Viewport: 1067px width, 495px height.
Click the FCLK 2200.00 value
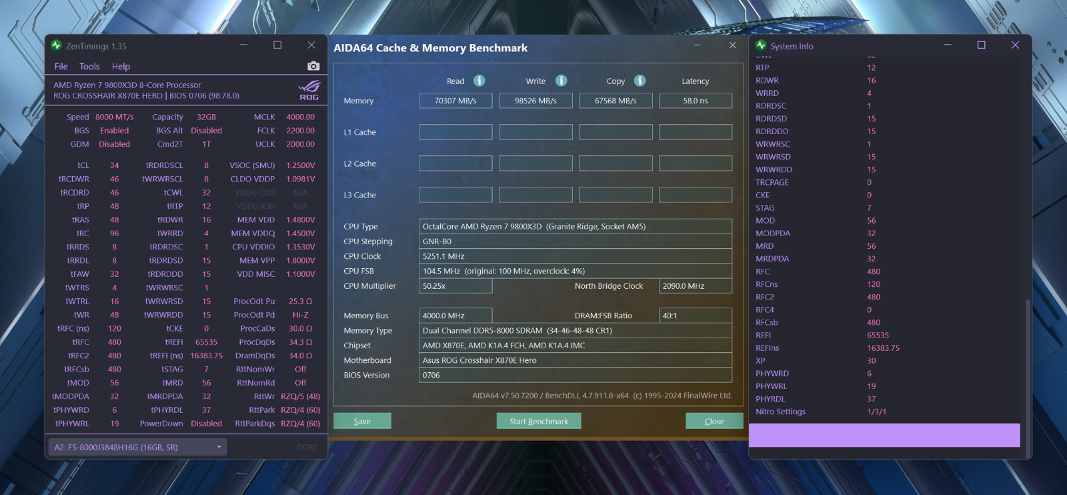(301, 131)
